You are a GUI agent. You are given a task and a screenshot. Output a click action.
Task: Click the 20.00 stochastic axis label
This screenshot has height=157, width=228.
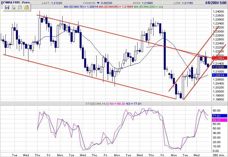217,142
